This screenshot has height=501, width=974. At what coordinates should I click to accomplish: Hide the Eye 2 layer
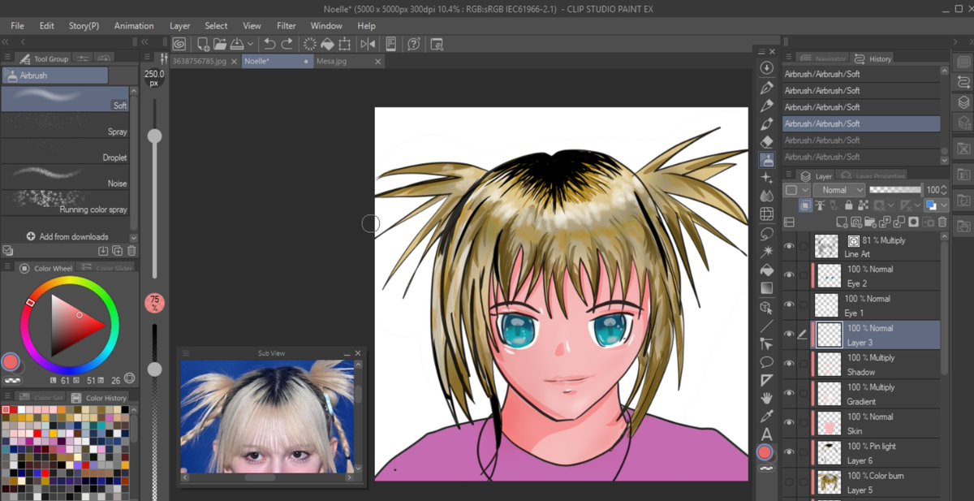(789, 276)
